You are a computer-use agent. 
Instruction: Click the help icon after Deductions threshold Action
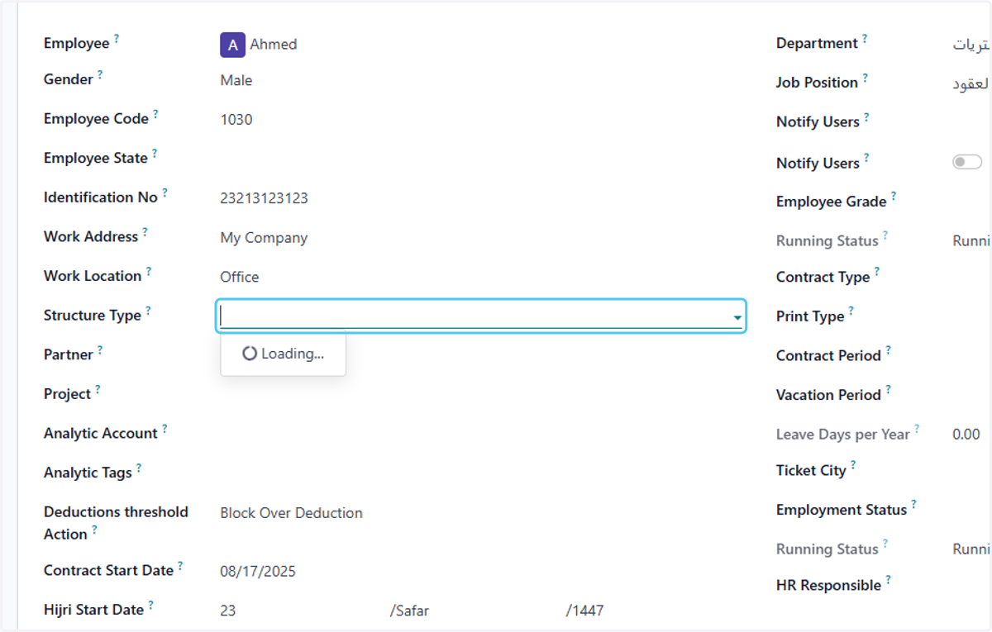[x=94, y=530]
